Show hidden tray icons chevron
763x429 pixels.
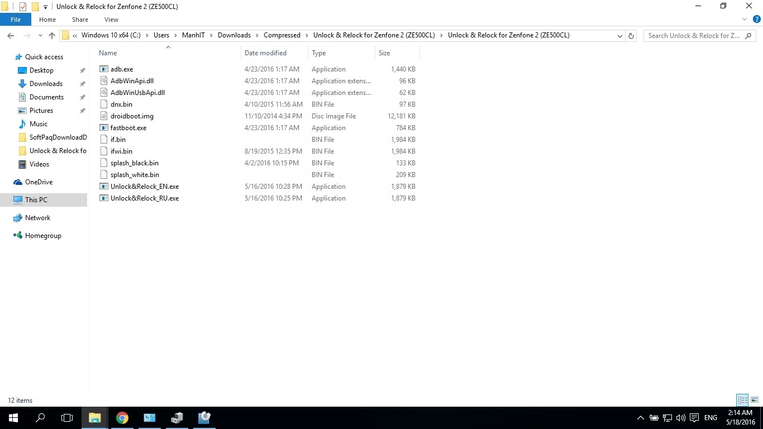point(640,418)
